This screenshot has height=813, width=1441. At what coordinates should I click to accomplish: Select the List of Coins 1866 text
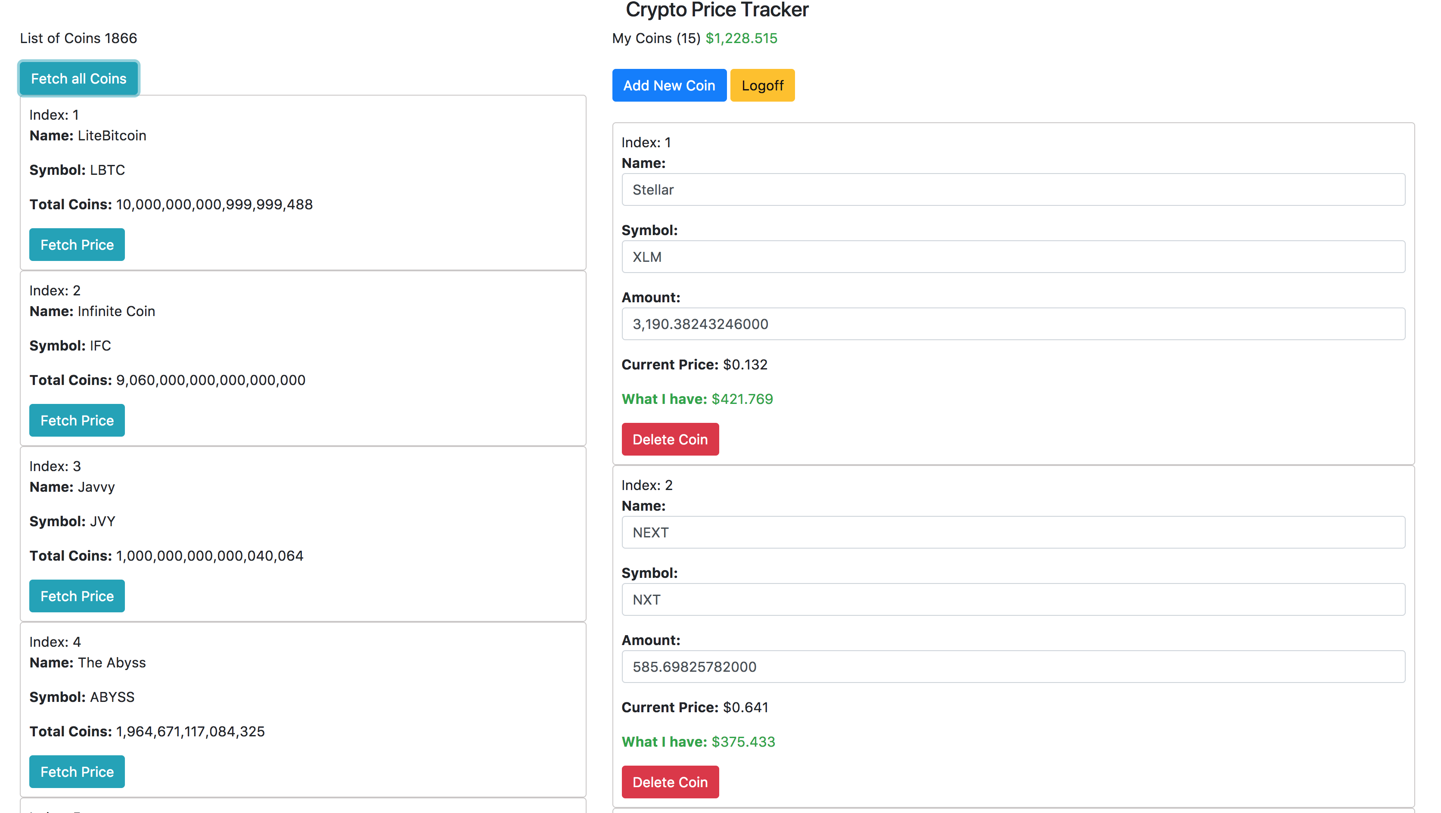click(x=78, y=38)
